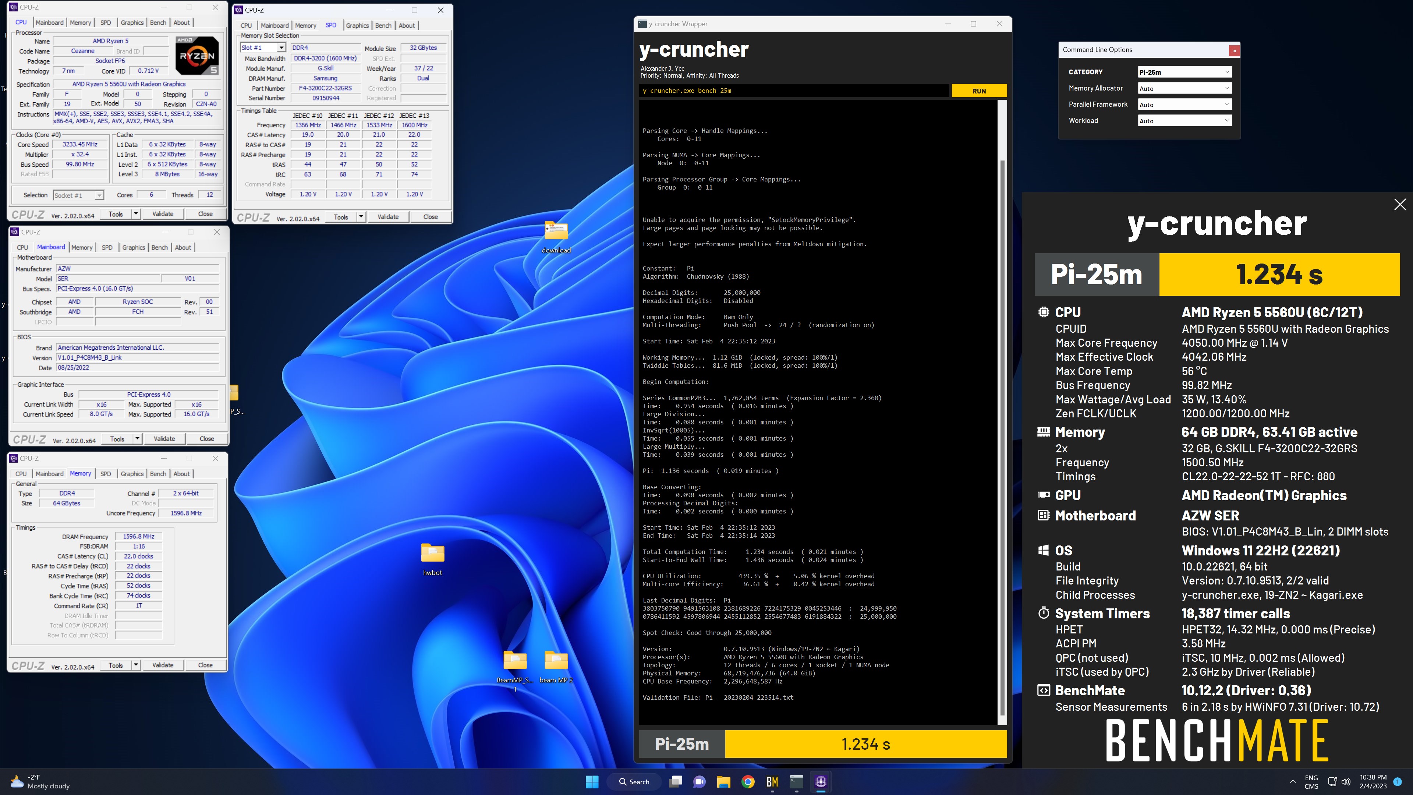This screenshot has height=795, width=1413.
Task: Open Mainboard tab in CPU-Z CPU window
Action: click(x=49, y=22)
